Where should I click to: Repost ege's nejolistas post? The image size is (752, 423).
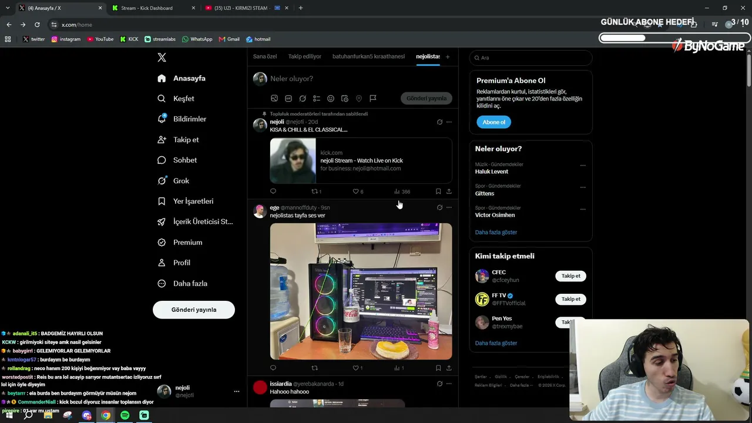[314, 368]
